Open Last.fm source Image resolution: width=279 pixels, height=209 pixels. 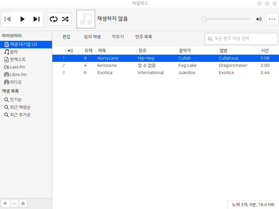(17, 67)
